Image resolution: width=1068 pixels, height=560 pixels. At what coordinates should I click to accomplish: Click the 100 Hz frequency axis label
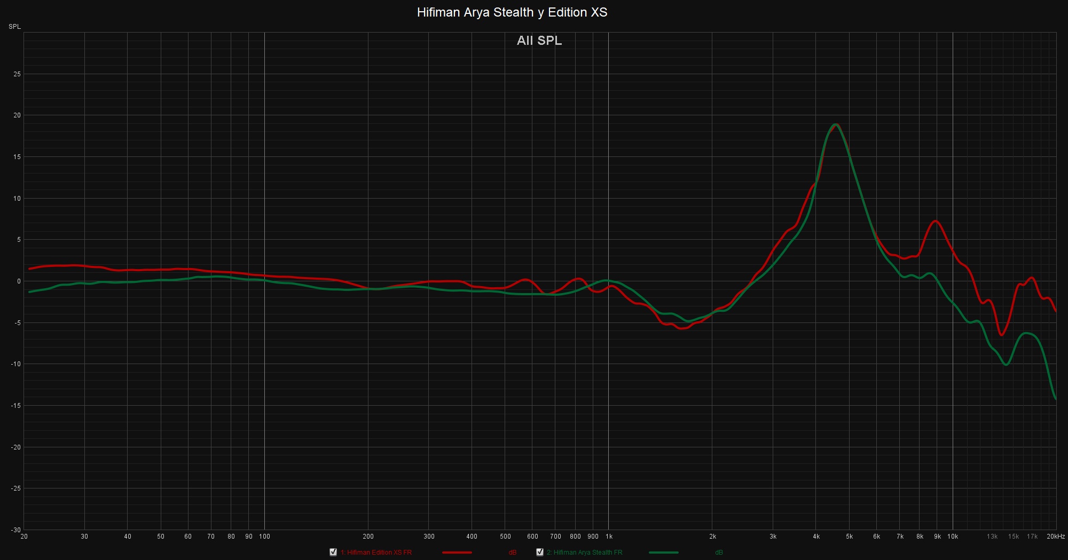click(x=264, y=537)
